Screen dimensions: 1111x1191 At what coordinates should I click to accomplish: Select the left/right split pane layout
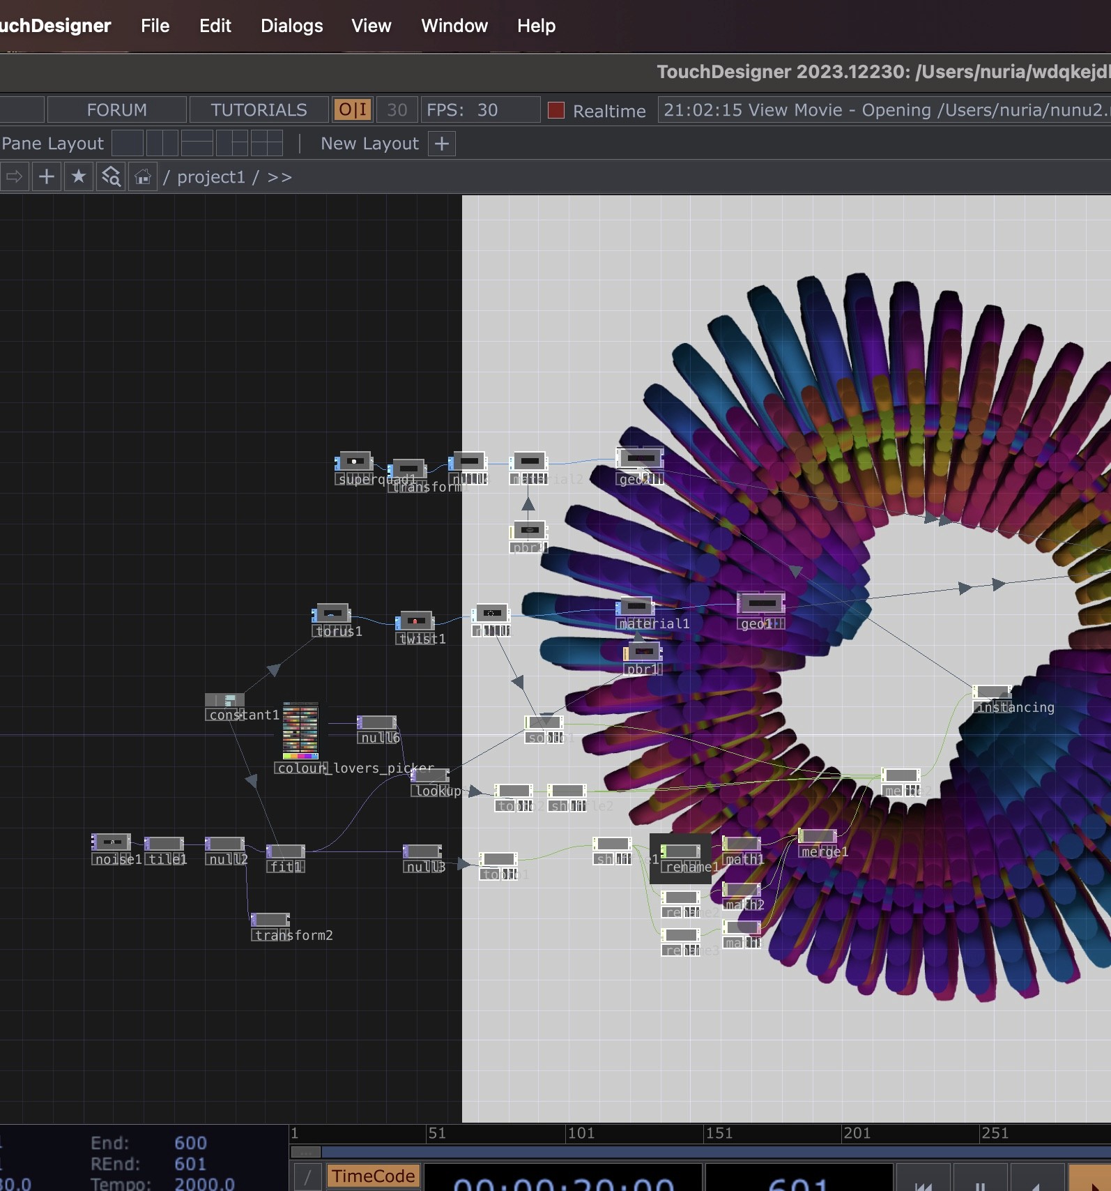tap(162, 144)
